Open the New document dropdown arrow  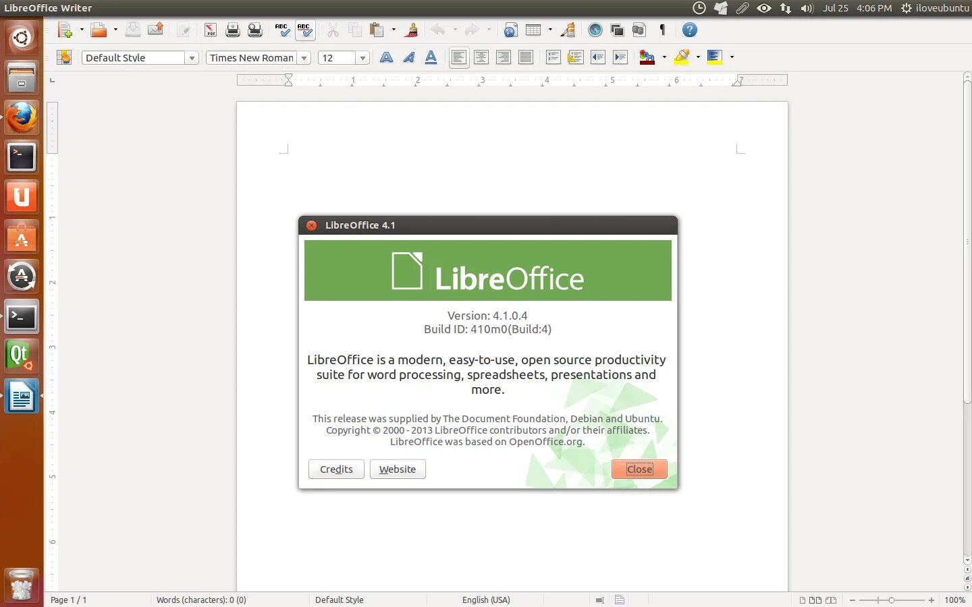click(82, 30)
